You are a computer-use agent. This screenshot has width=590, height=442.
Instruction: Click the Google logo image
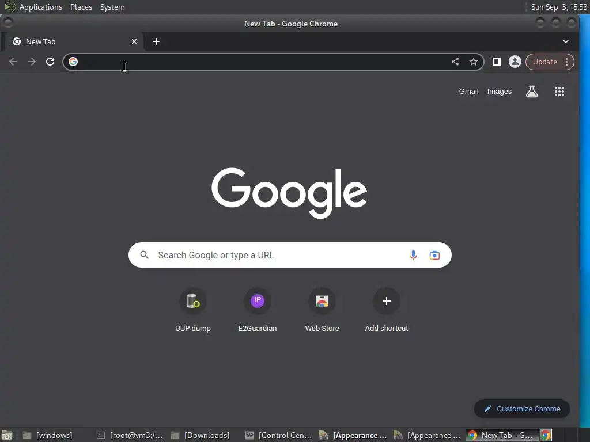pyautogui.click(x=289, y=192)
